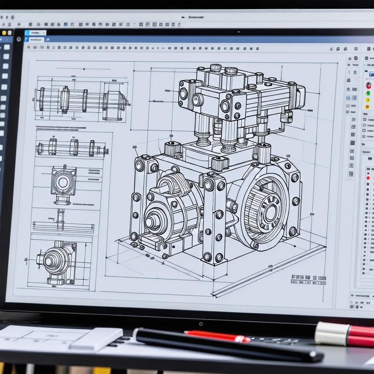This screenshot has width=374, height=374.
Task: Click the title block beneath the main drawing
Action: 309,279
